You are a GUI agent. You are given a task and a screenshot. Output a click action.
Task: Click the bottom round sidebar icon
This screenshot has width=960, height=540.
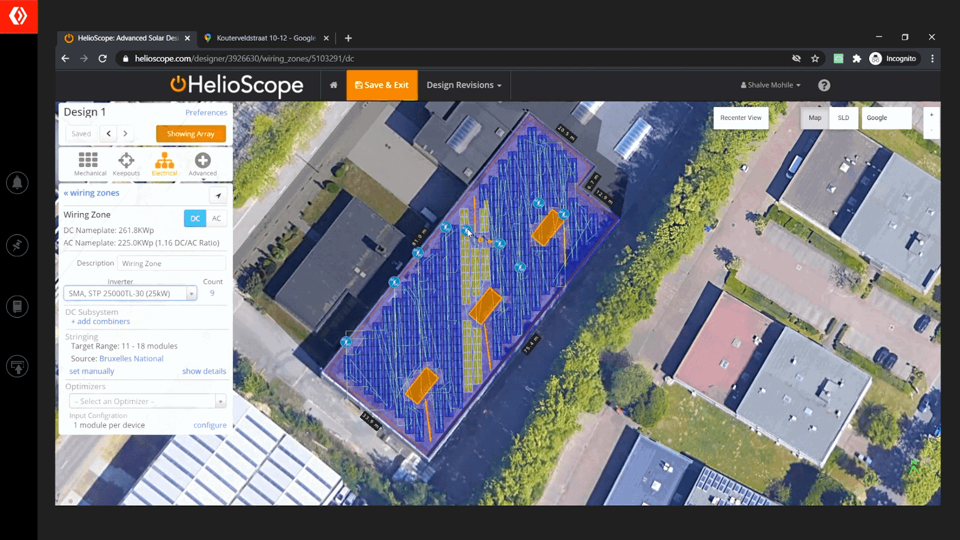pos(17,366)
